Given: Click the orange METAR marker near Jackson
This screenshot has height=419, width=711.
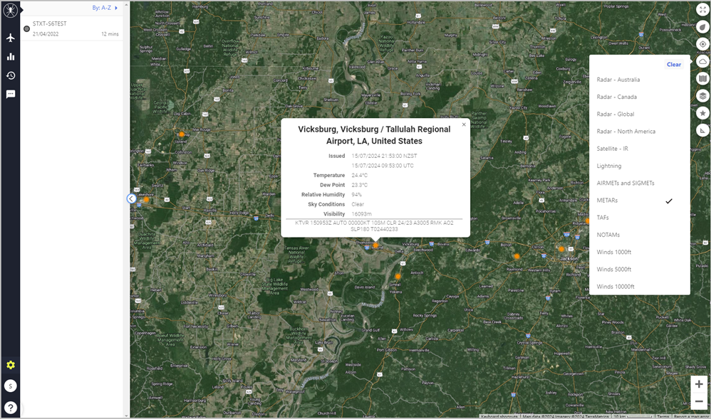Looking at the screenshot, I should tap(561, 249).
